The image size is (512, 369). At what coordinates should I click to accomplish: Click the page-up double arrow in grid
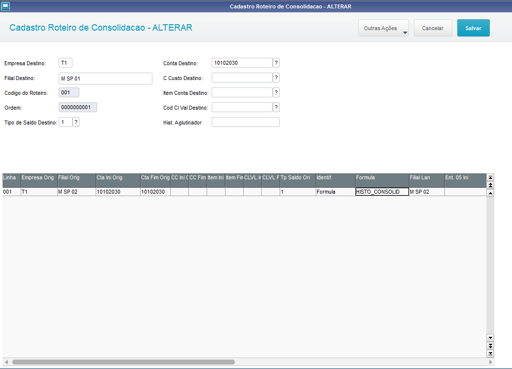click(490, 185)
